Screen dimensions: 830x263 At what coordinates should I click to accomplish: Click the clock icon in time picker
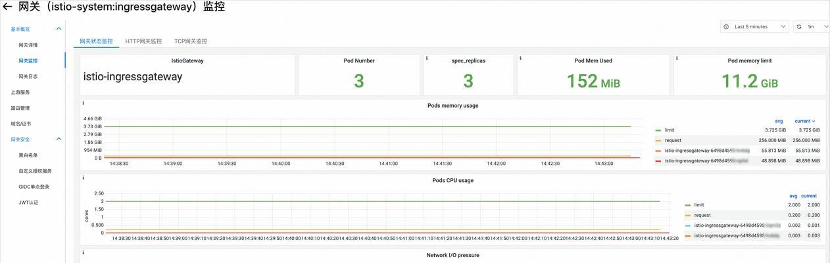pyautogui.click(x=726, y=27)
